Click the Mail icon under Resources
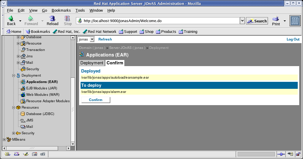303x159 pixels. (23, 127)
